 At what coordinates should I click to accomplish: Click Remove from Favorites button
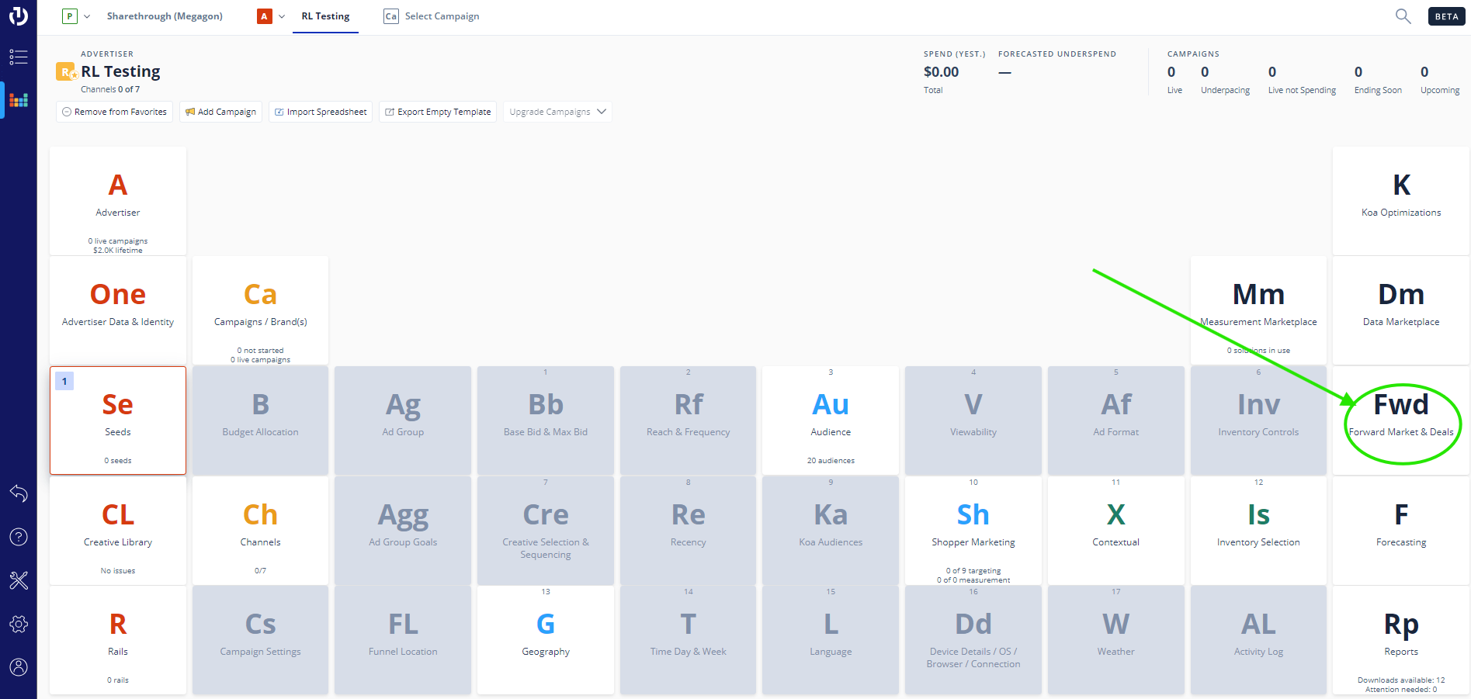pos(114,112)
